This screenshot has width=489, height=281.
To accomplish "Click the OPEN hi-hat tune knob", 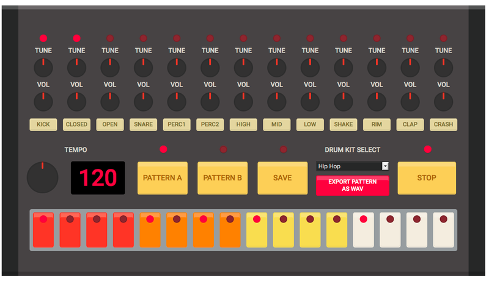I will coord(110,68).
